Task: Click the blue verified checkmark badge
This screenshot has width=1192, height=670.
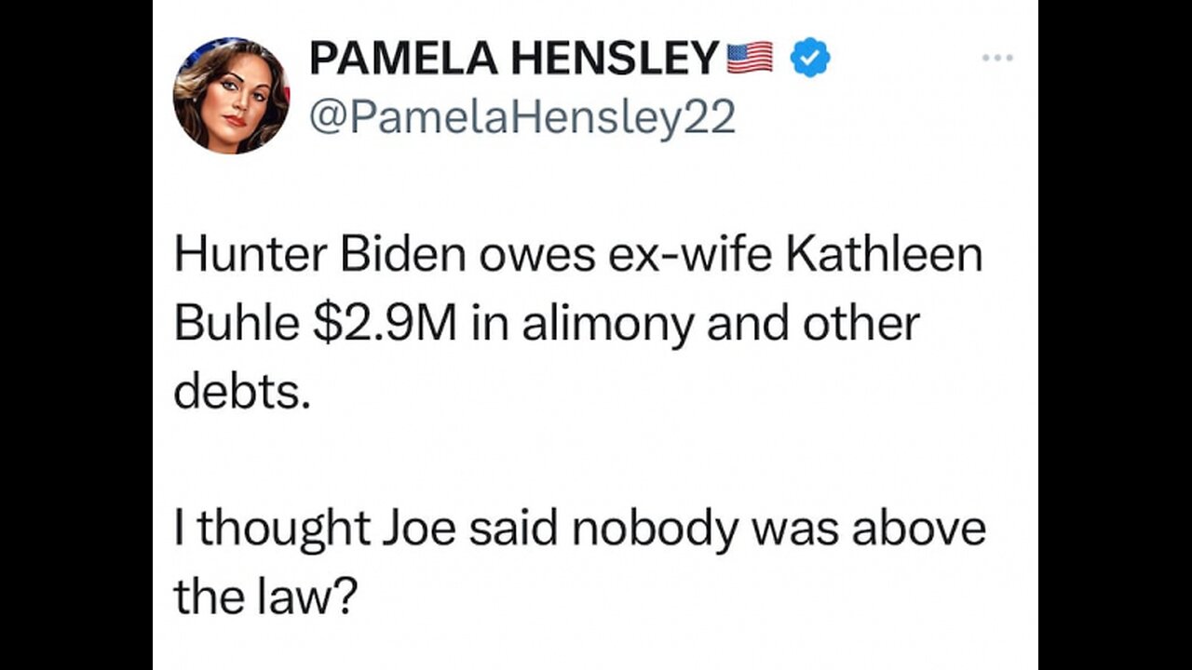Action: pyautogui.click(x=810, y=60)
